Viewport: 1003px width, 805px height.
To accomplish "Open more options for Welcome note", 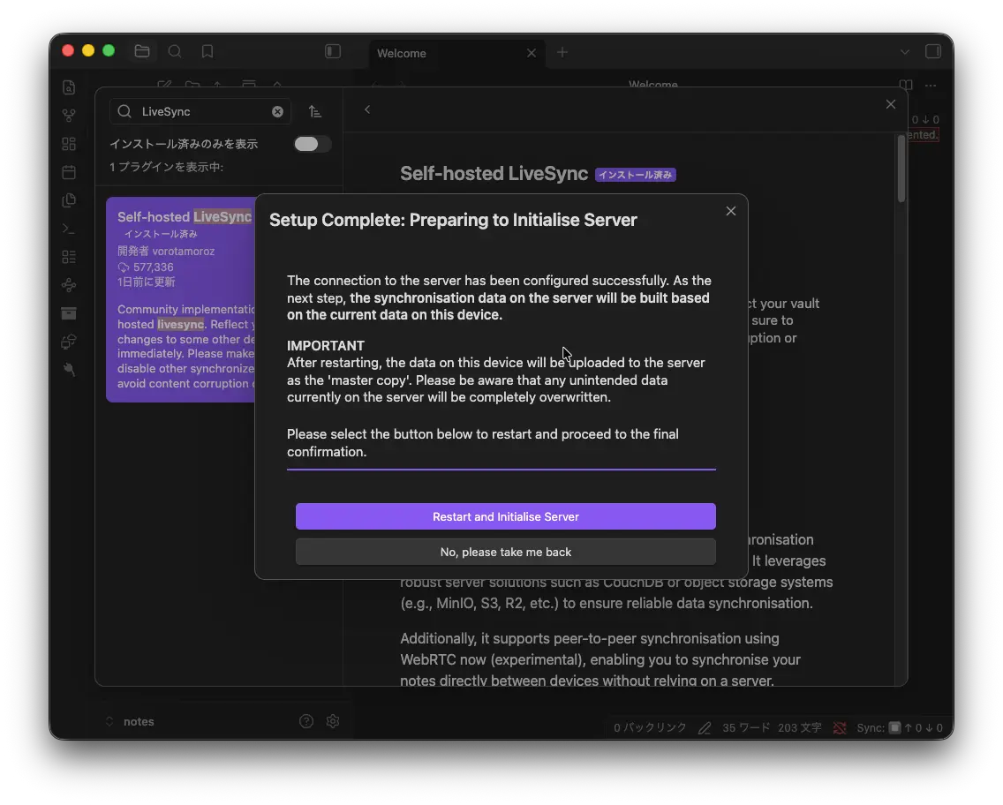I will click(931, 85).
